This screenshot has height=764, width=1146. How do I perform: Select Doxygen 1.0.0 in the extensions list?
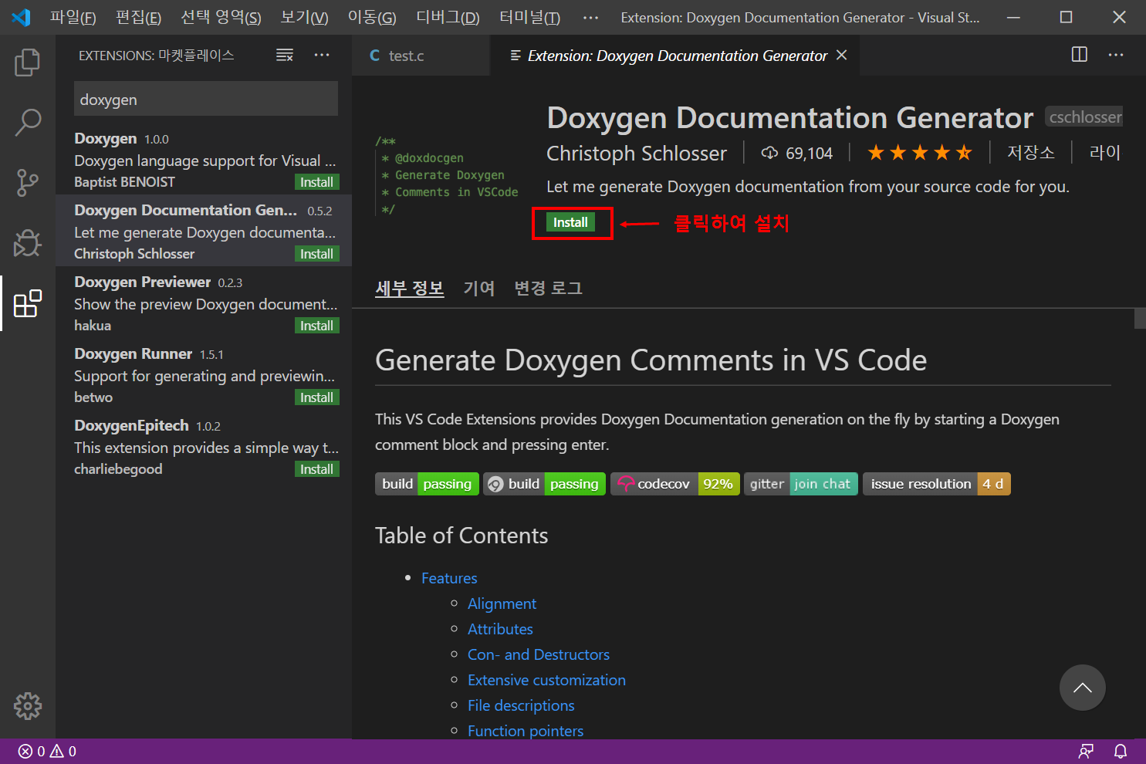click(204, 159)
